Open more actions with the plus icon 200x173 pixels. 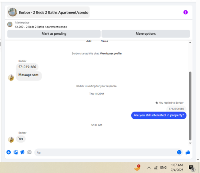(x=9, y=152)
